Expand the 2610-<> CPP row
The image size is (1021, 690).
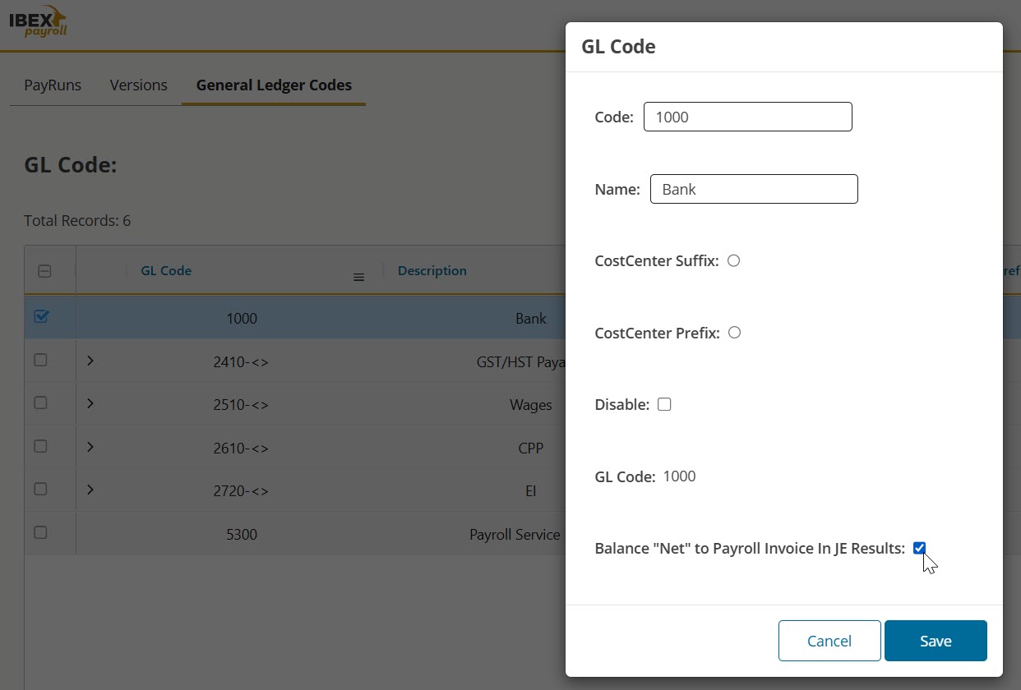pyautogui.click(x=90, y=446)
